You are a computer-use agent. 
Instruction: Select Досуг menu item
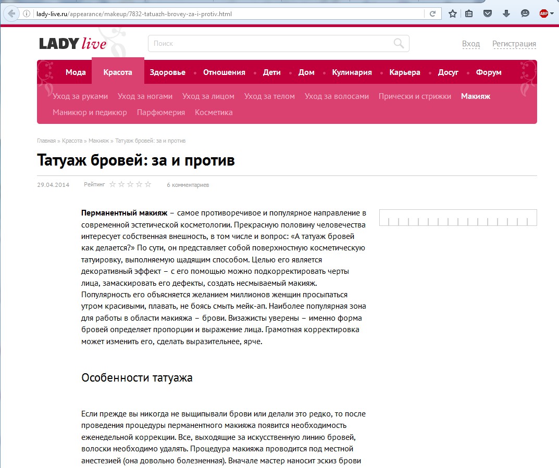[448, 72]
